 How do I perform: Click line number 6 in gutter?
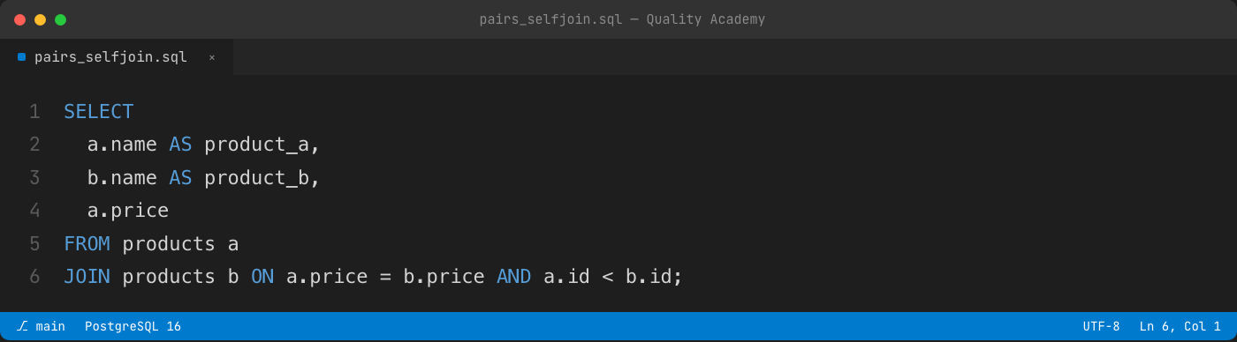34,277
